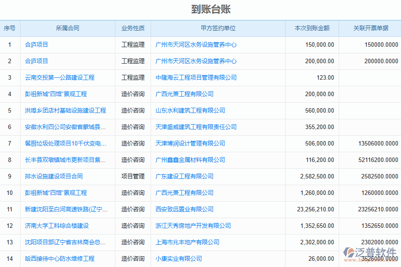Open the 排水设施建设项目合同 link

point(54,176)
